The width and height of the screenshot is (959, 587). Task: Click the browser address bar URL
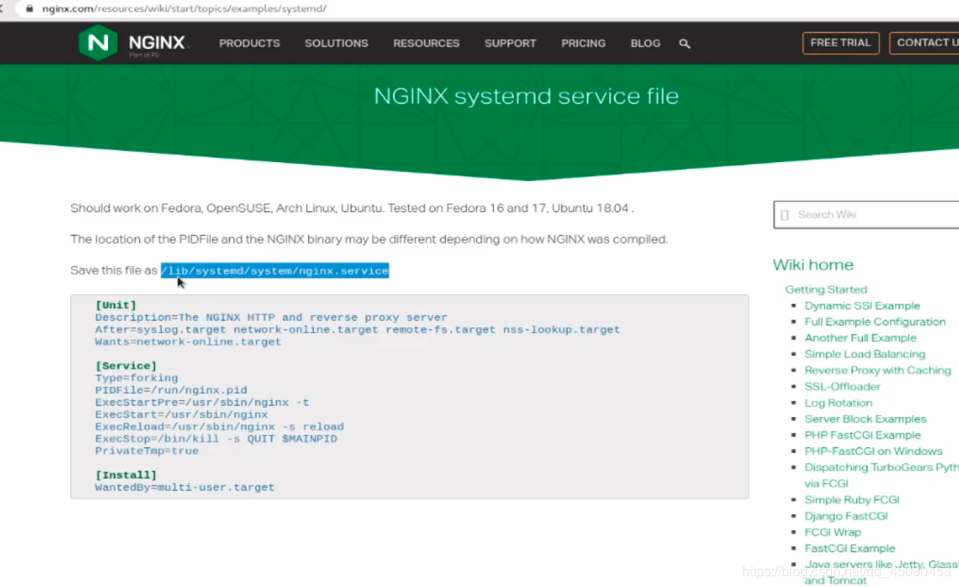click(x=184, y=9)
